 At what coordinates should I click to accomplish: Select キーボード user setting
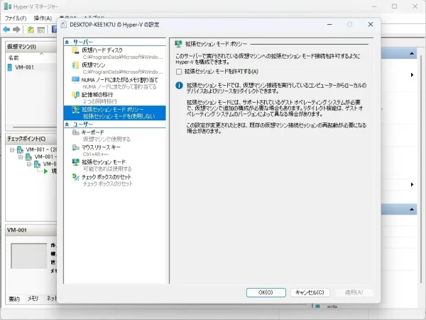tap(114, 135)
